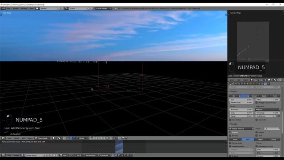This screenshot has height=160, width=284.
Task: Click pivot point icon in camera view header
Action: pos(276,80)
